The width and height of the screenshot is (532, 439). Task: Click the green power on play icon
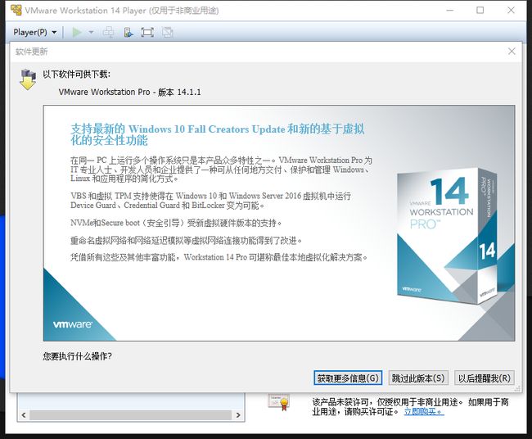(x=77, y=32)
